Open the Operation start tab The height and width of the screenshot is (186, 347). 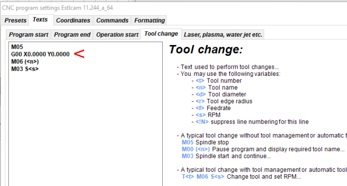coord(117,35)
